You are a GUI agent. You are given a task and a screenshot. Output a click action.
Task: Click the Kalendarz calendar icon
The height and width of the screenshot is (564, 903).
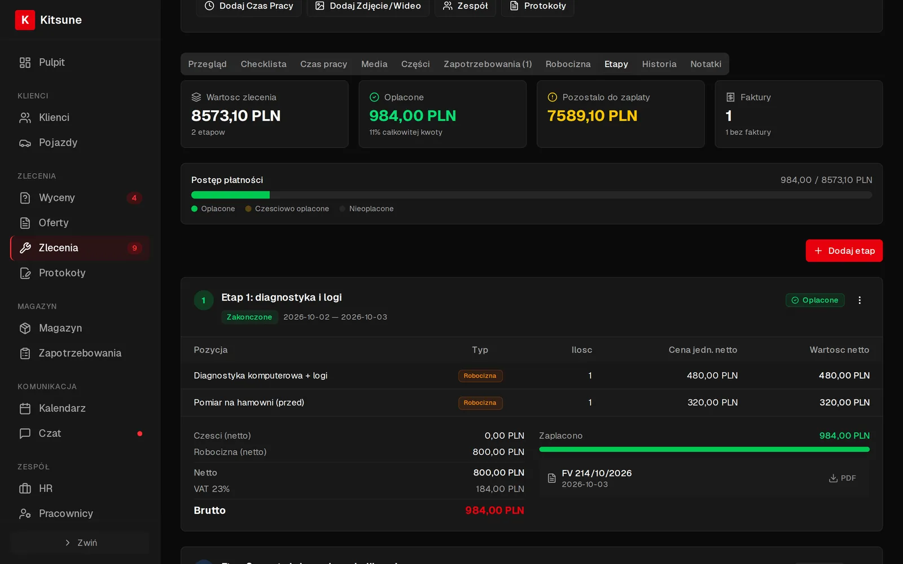click(x=25, y=408)
